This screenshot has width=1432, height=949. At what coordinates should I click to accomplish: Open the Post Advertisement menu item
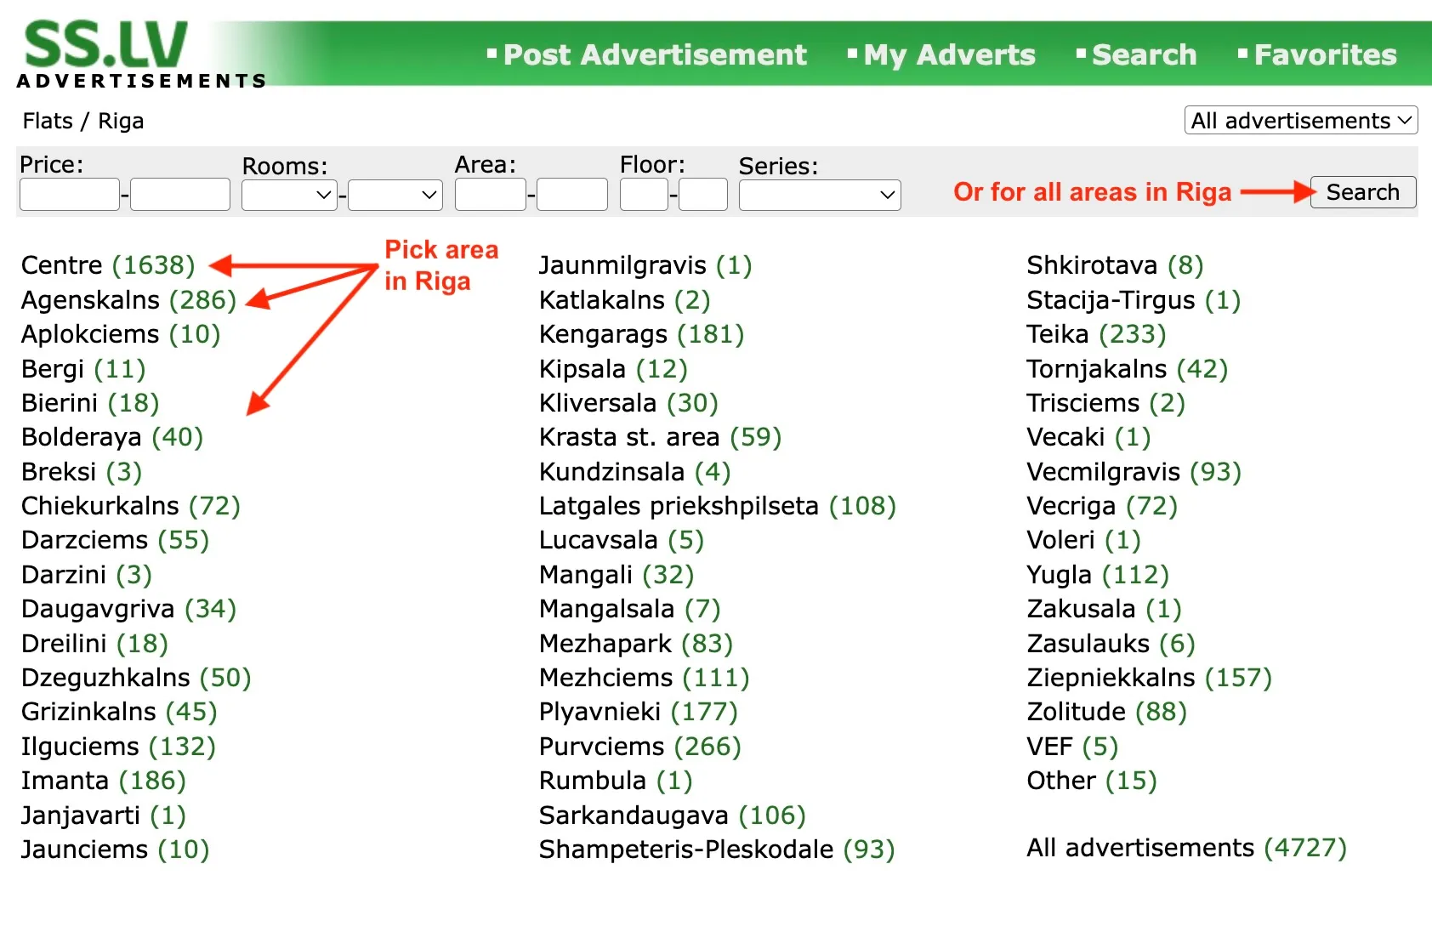[654, 55]
